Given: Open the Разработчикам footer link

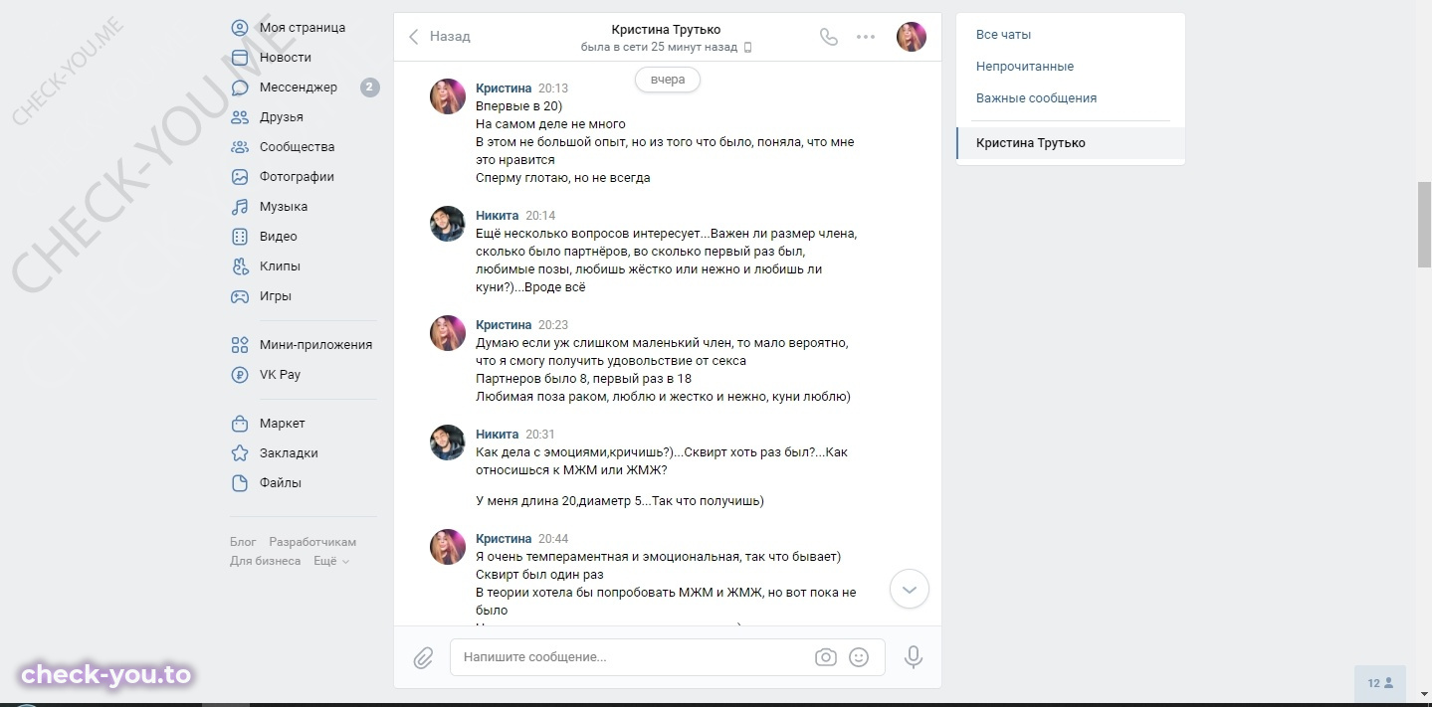Looking at the screenshot, I should (x=312, y=542).
